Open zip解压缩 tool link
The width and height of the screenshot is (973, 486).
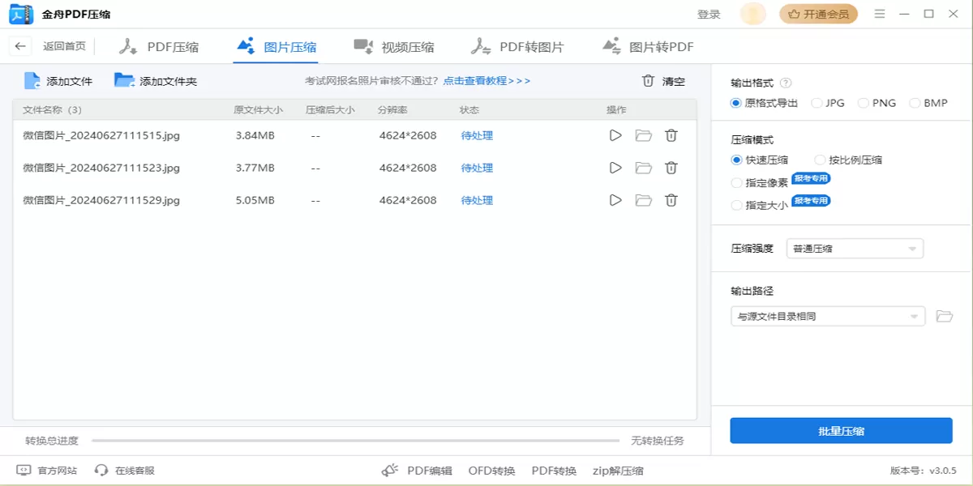coord(618,471)
